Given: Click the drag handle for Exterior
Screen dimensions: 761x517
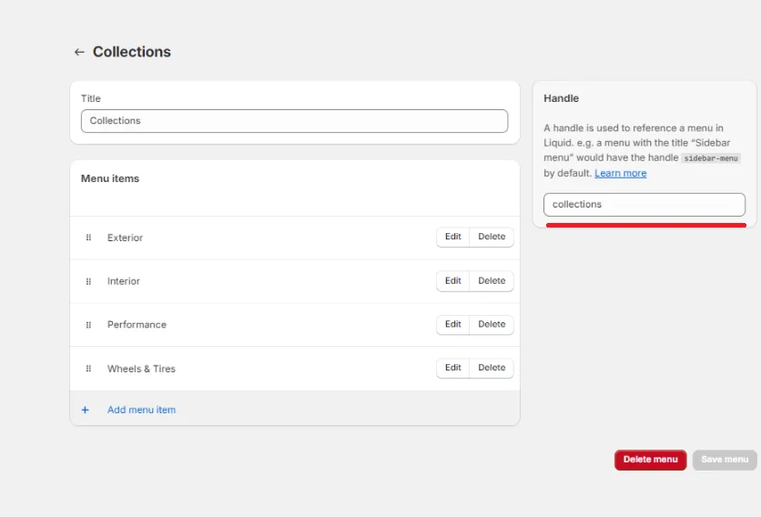Looking at the screenshot, I should (x=88, y=238).
